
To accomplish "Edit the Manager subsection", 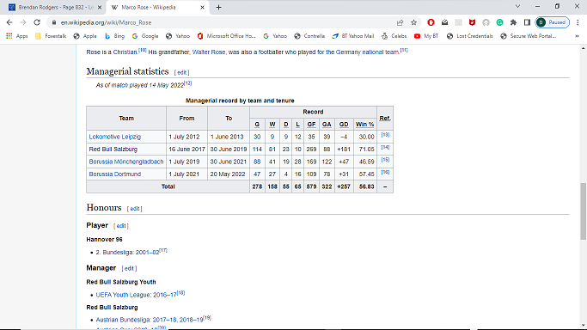I will pyautogui.click(x=129, y=269).
